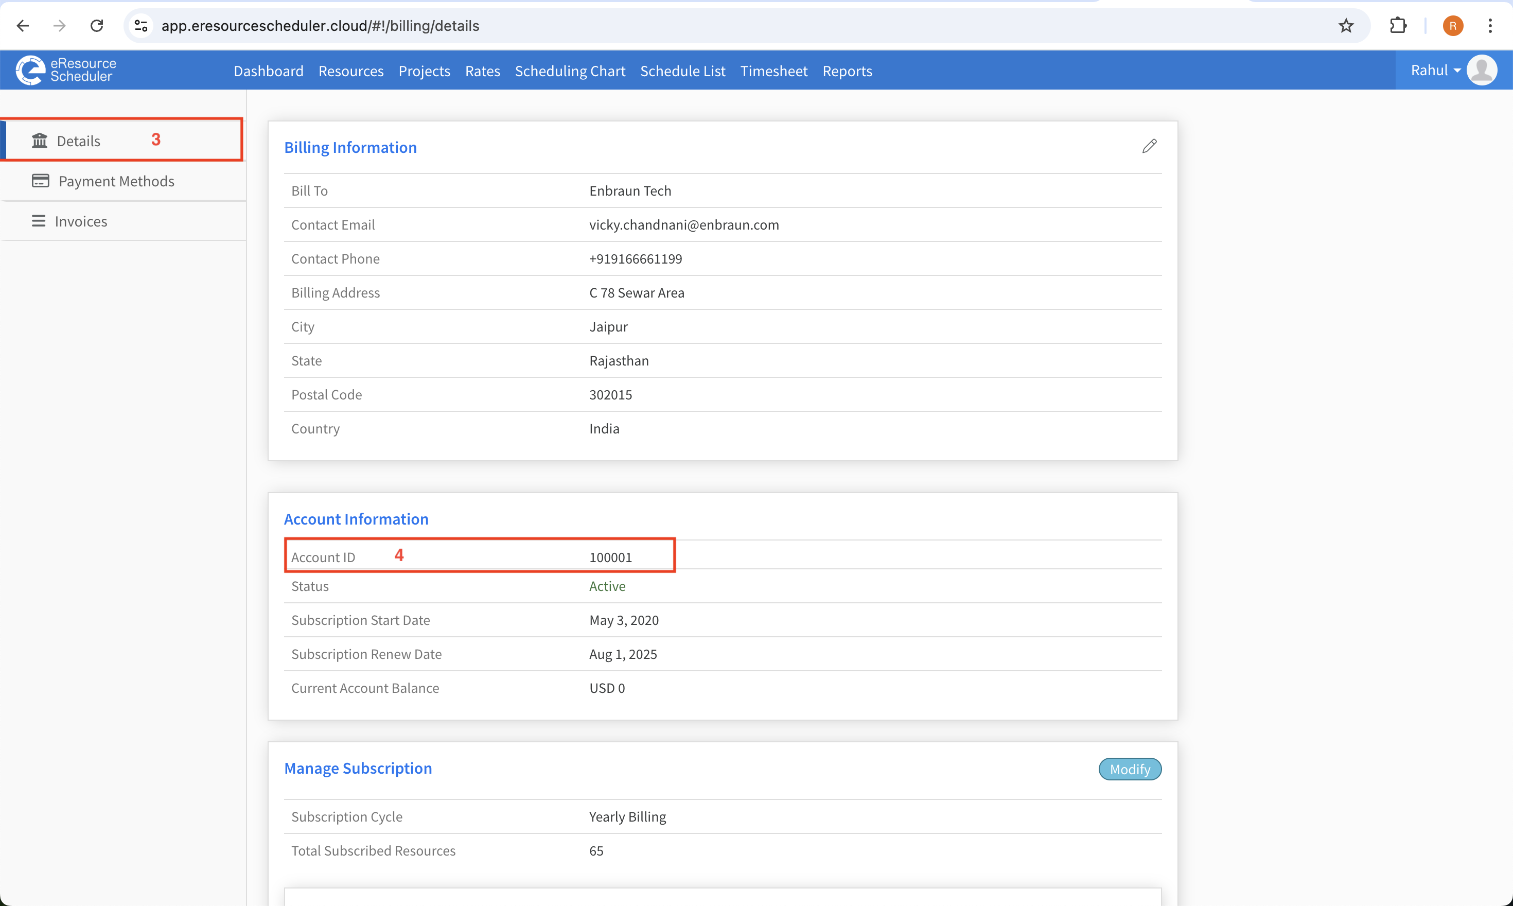Click the renew date Aug 1, 2025
This screenshot has width=1513, height=906.
(x=623, y=654)
